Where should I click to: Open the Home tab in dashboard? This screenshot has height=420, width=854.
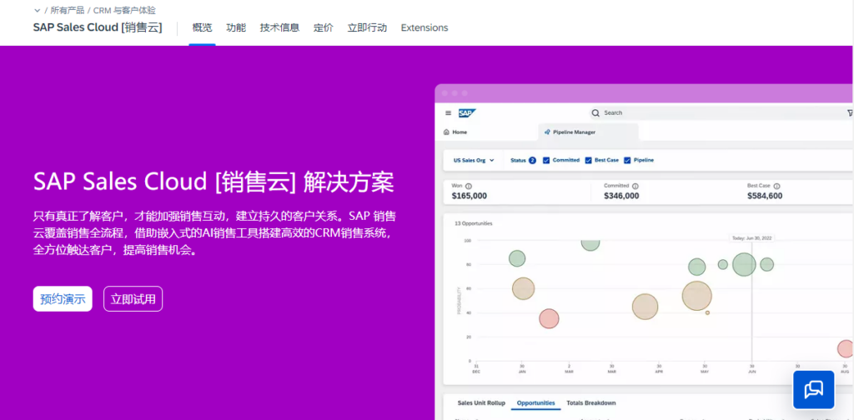(455, 132)
